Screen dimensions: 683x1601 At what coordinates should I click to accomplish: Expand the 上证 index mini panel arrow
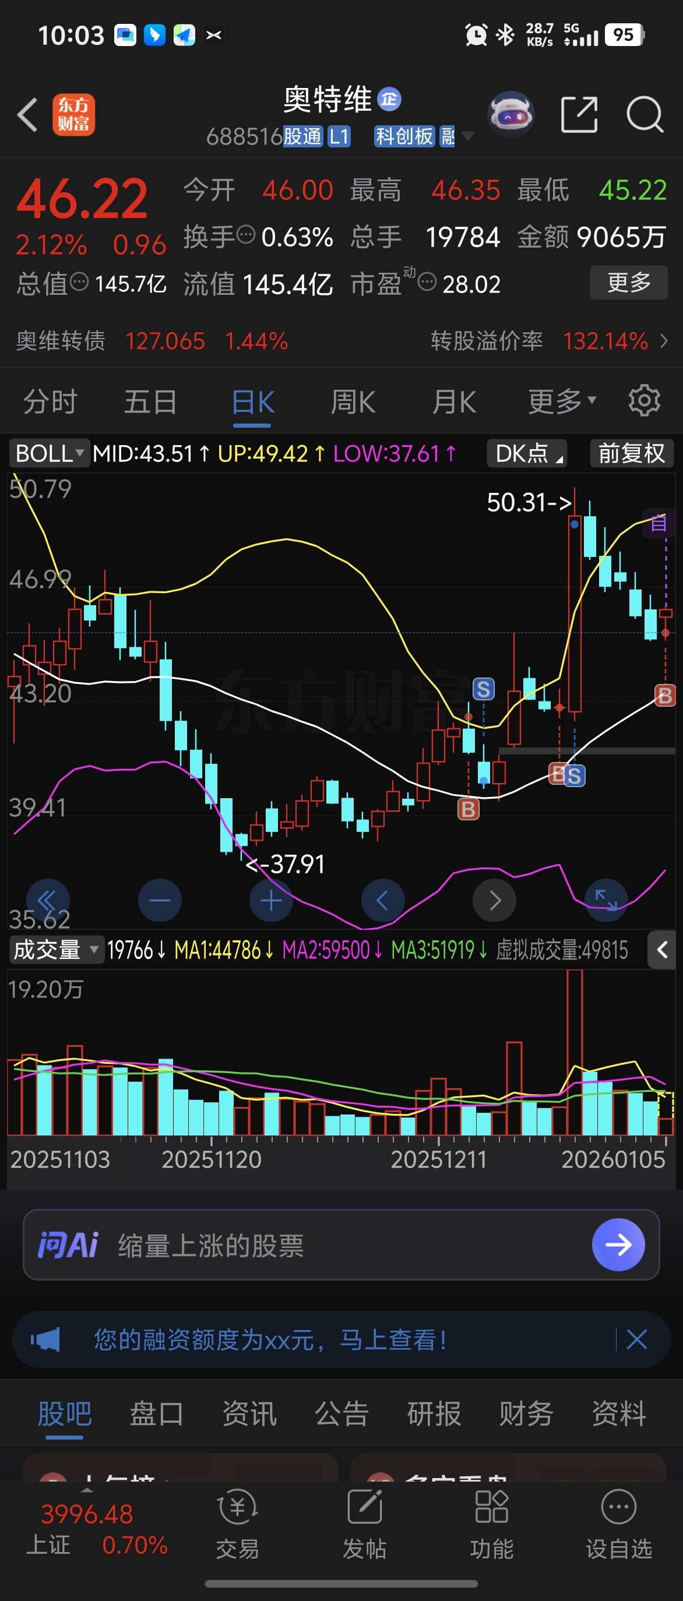point(87,1490)
